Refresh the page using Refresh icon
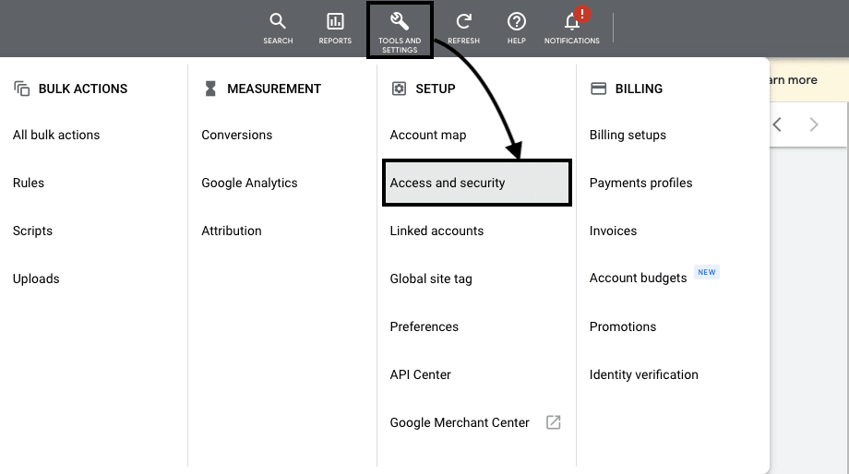The width and height of the screenshot is (849, 474). point(463,29)
